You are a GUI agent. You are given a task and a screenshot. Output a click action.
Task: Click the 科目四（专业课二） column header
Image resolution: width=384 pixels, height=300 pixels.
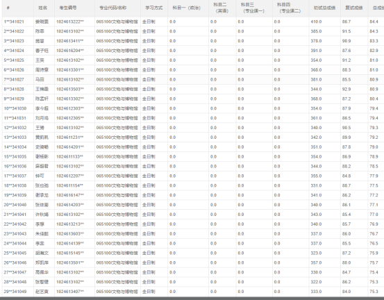click(x=290, y=8)
